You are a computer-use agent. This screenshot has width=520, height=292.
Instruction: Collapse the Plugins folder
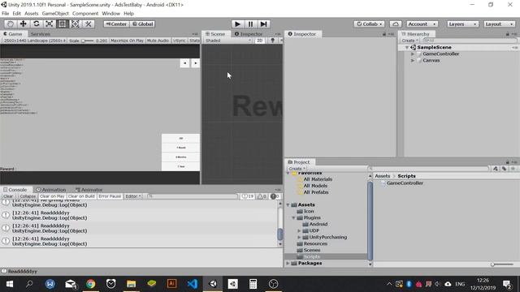click(x=293, y=218)
